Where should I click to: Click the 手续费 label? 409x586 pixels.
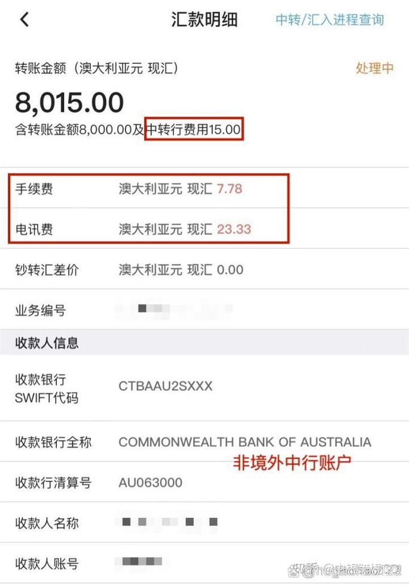coord(33,189)
